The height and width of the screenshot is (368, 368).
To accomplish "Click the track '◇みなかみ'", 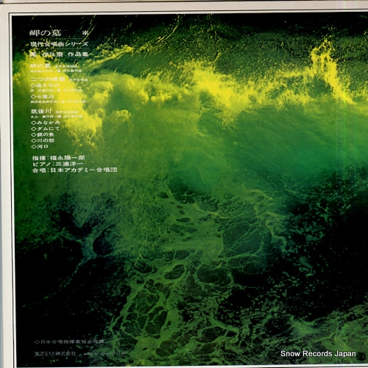I will click(x=46, y=123).
